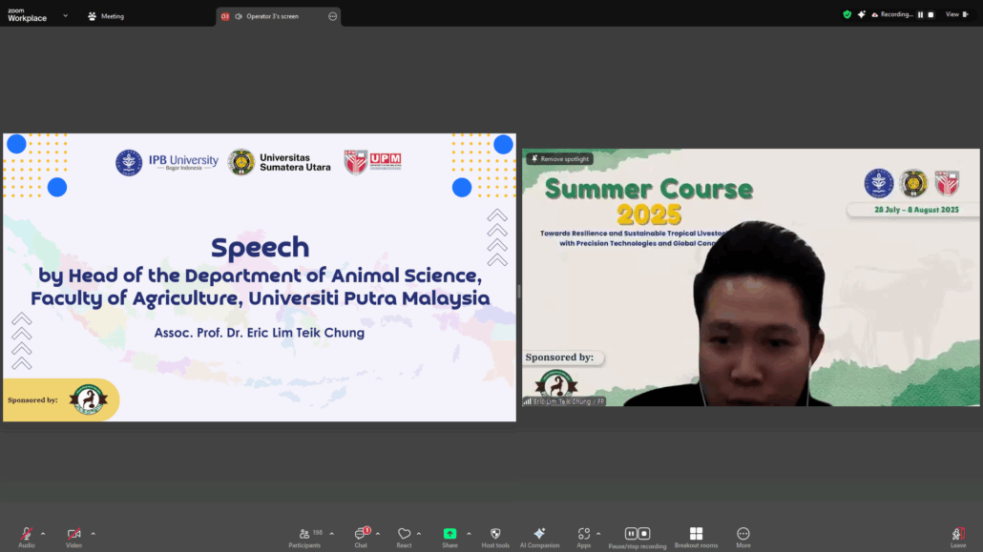The width and height of the screenshot is (983, 552).
Task: Launch AI Companion
Action: [x=539, y=534]
